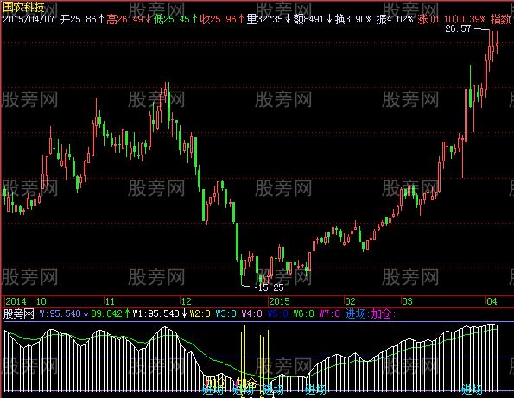Click the W4:0 indicator value
Viewport: 514px width, 398px height.
(x=251, y=313)
